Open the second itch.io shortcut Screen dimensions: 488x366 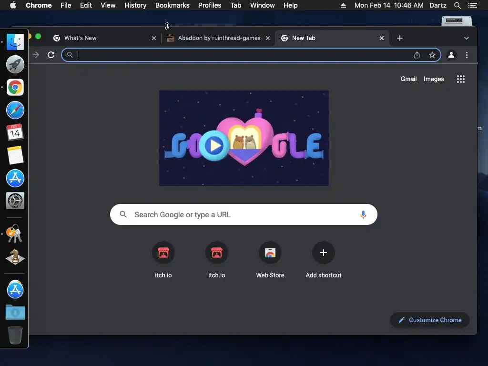217,253
